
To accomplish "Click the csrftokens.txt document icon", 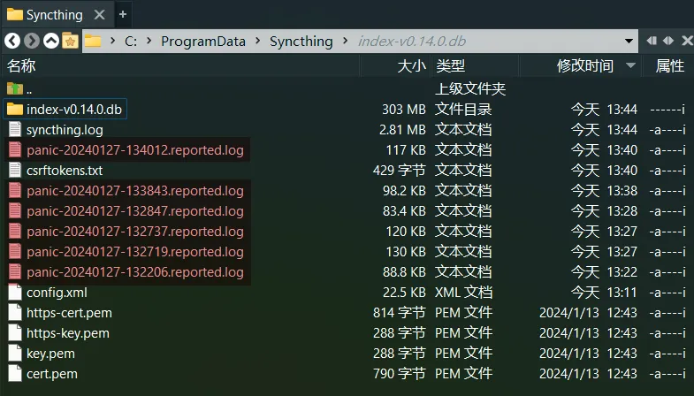I will click(x=15, y=170).
